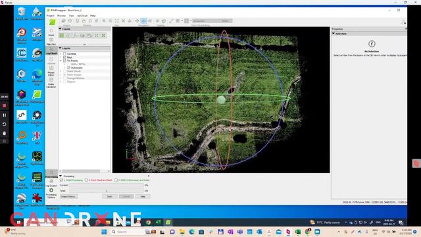This screenshot has width=421, height=237.
Task: Select Standard navigation mode icon
Action: pyautogui.click(x=137, y=21)
